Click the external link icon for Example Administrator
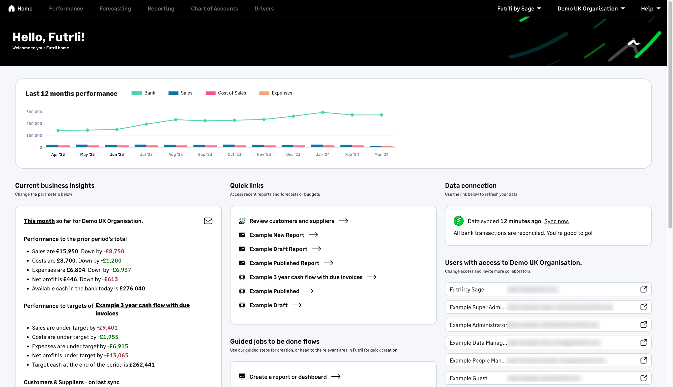The height and width of the screenshot is (387, 673). [x=644, y=325]
